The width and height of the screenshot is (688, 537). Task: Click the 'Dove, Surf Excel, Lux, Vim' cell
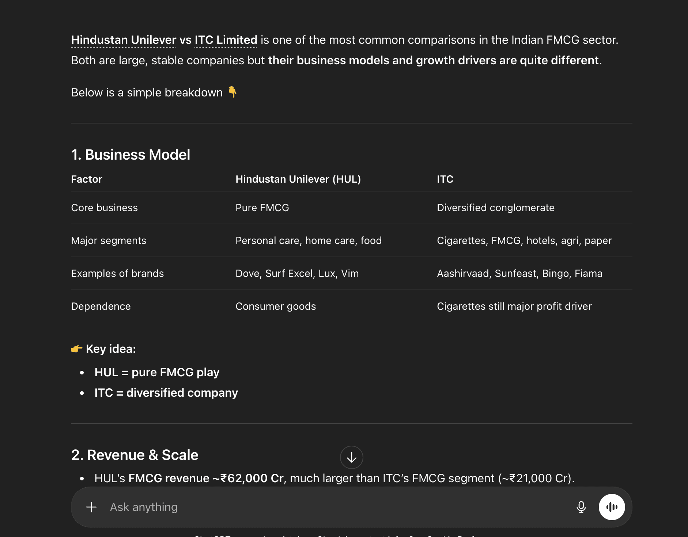click(297, 273)
